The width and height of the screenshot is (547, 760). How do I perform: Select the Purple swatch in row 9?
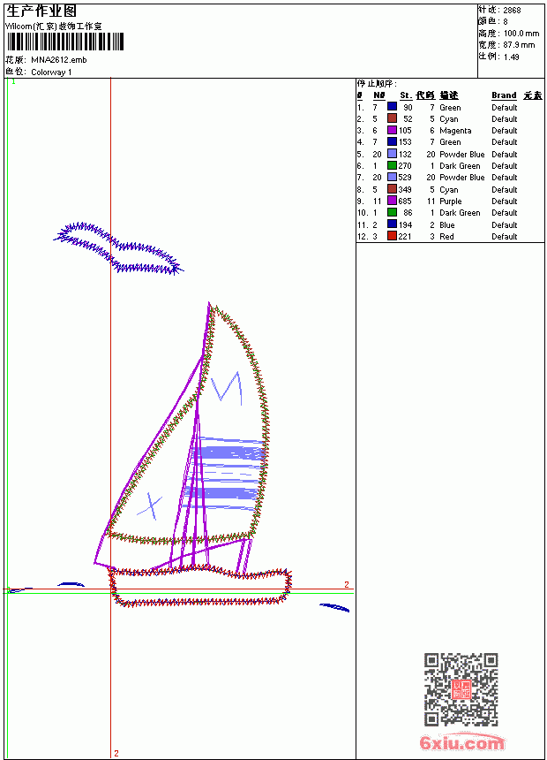pos(392,201)
